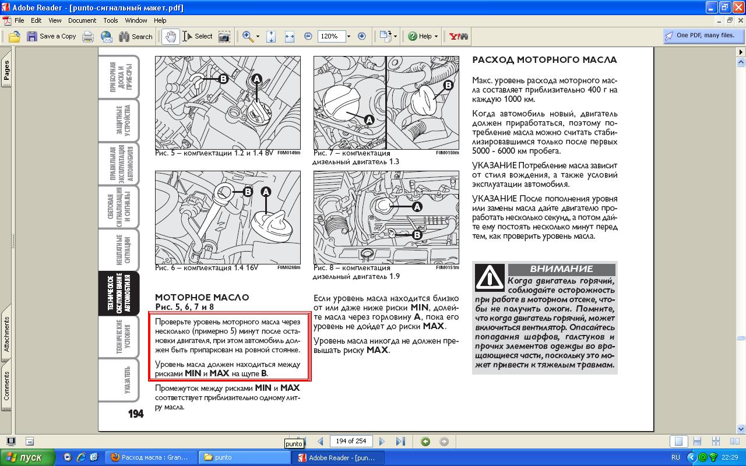Open the Document menu

coord(82,20)
